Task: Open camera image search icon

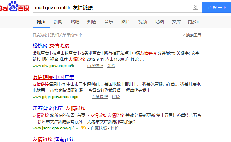Action: [x=196, y=7]
